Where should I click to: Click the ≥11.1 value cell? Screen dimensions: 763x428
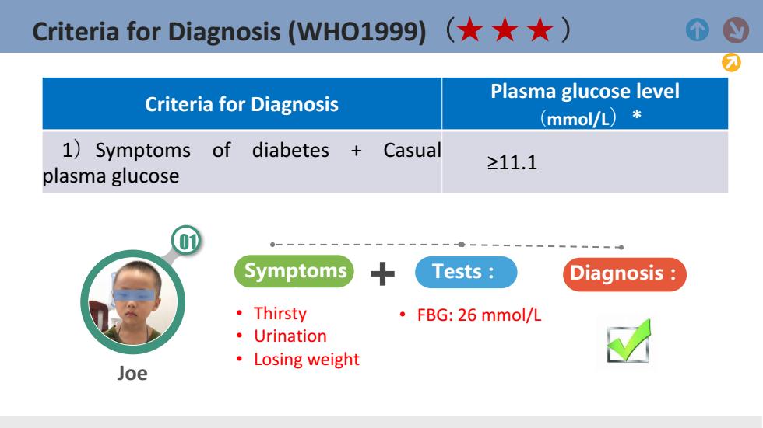585,162
